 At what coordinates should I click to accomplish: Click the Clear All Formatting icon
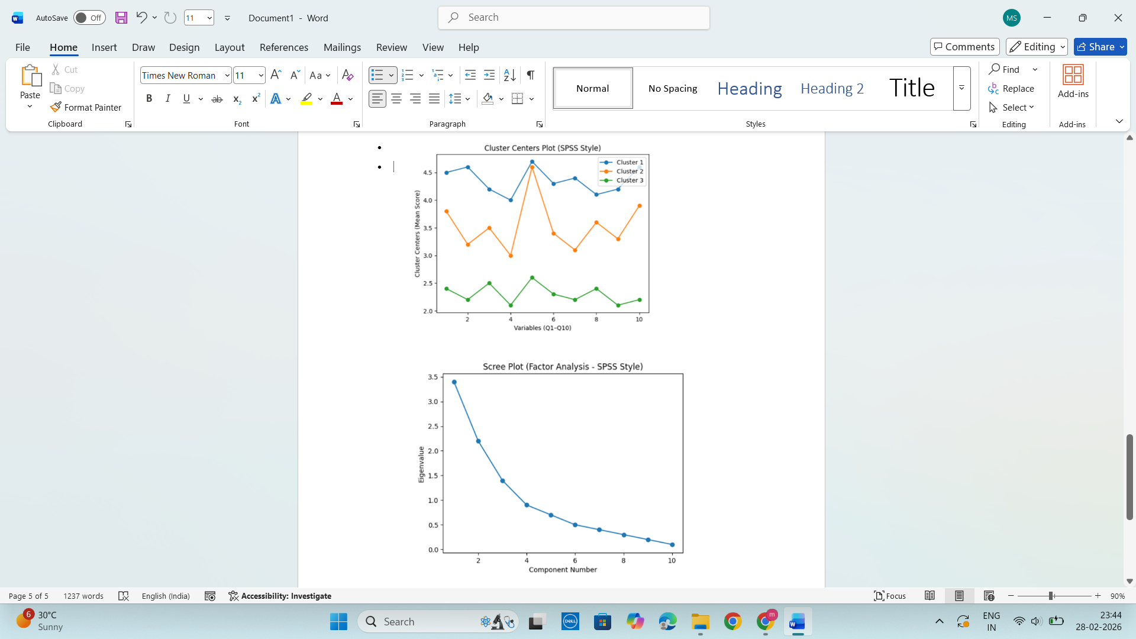pos(347,75)
